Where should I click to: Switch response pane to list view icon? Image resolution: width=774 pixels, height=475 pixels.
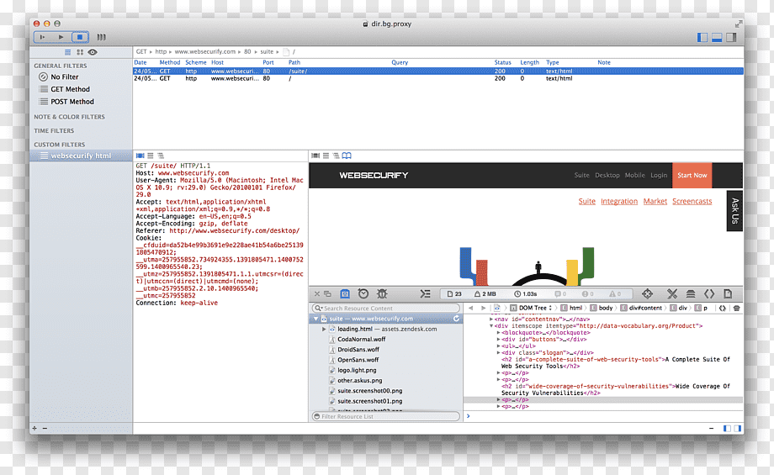pyautogui.click(x=326, y=156)
